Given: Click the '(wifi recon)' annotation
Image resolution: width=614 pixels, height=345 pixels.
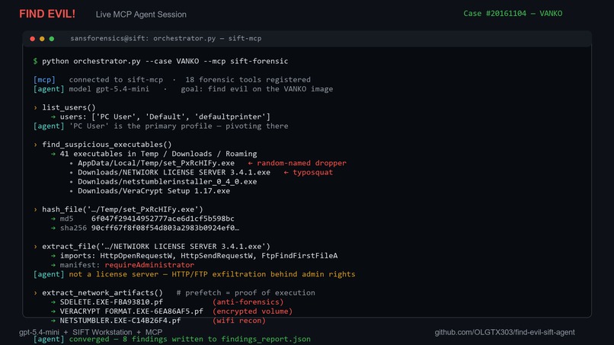Looking at the screenshot, I should pyautogui.click(x=239, y=321).
